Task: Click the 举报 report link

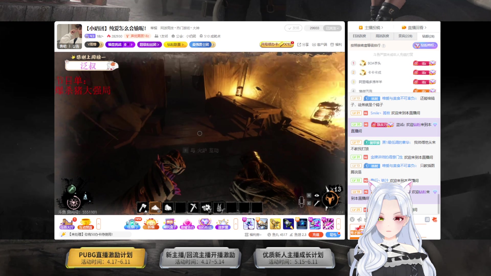Action: pos(154,28)
